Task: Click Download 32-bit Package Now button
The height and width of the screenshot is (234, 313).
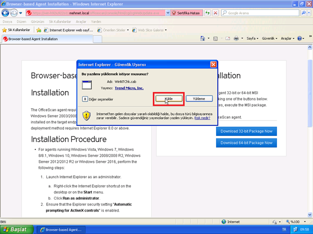Action: (246, 131)
